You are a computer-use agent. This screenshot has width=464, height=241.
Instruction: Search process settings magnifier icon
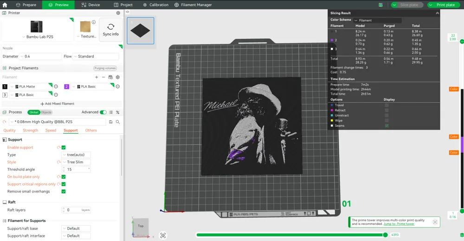click(x=118, y=122)
